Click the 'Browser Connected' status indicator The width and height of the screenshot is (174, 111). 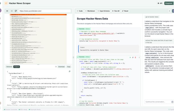[x=10, y=110]
